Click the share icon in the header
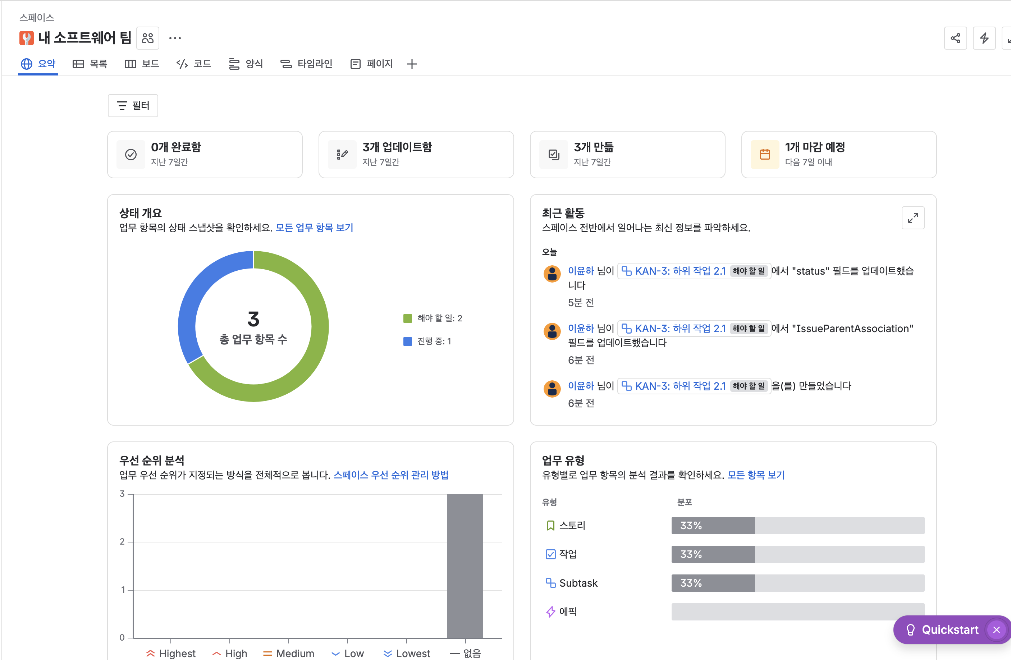 click(955, 38)
